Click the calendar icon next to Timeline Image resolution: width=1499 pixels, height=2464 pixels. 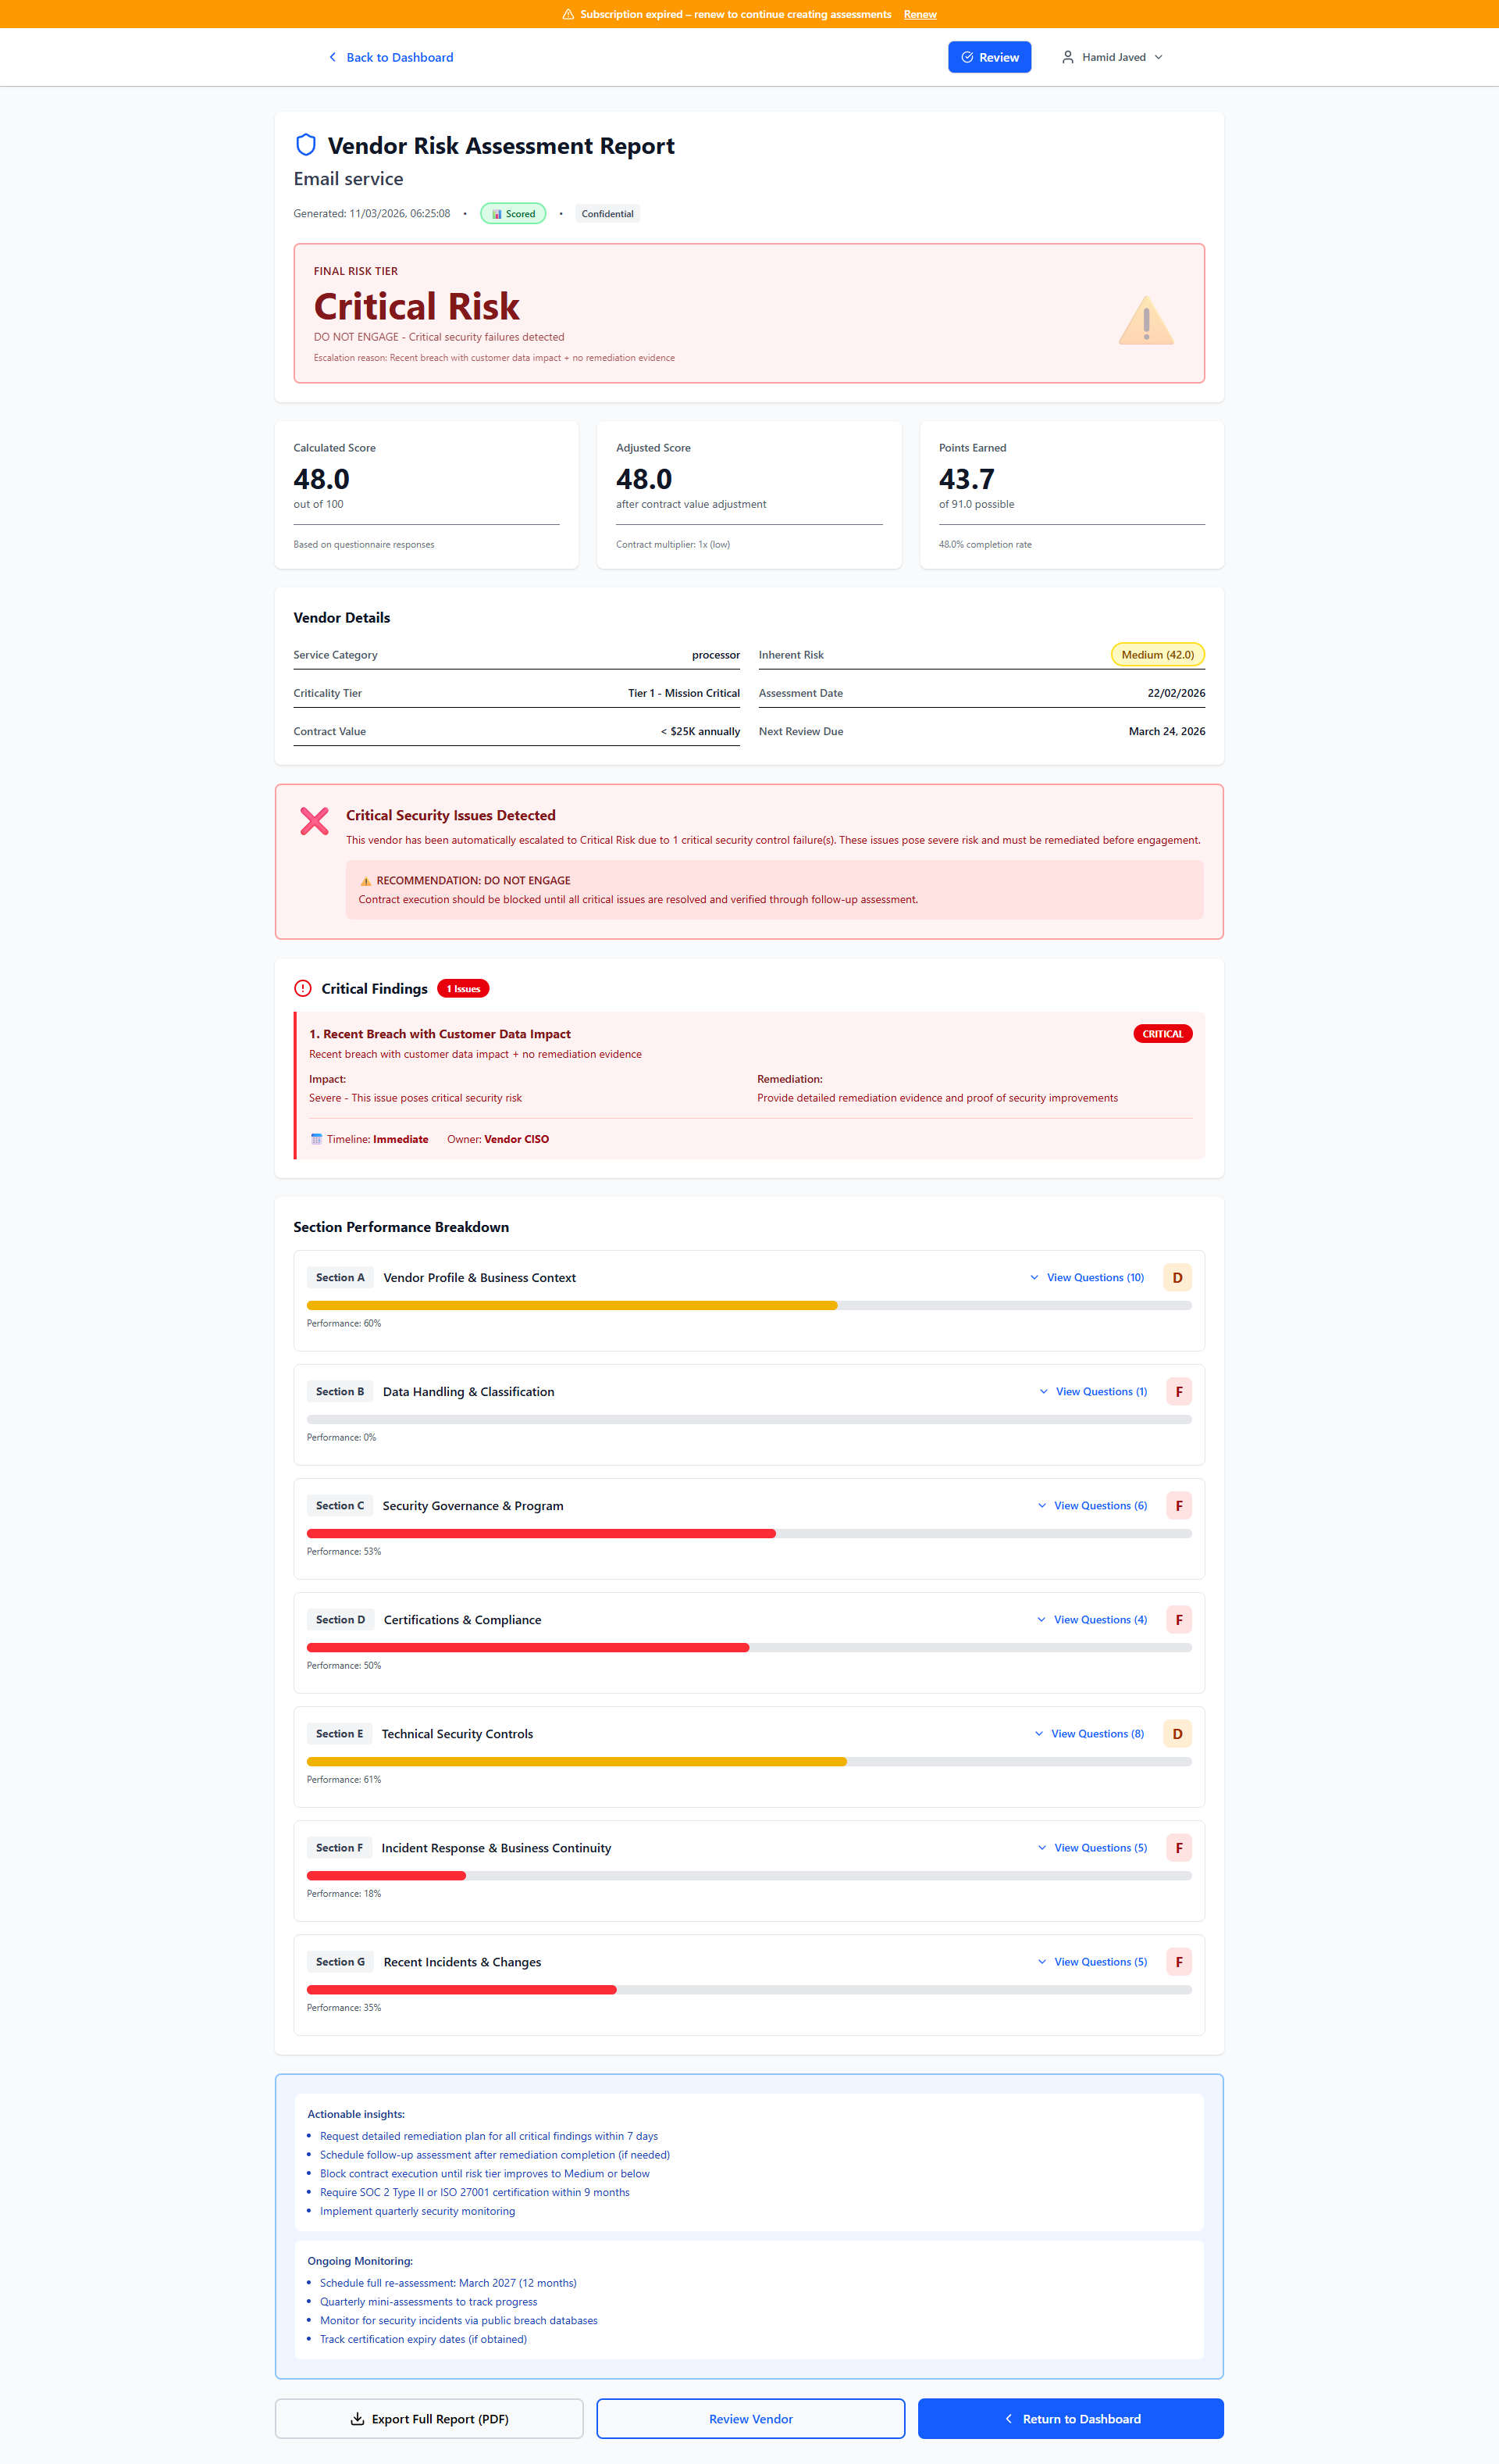tap(315, 1139)
